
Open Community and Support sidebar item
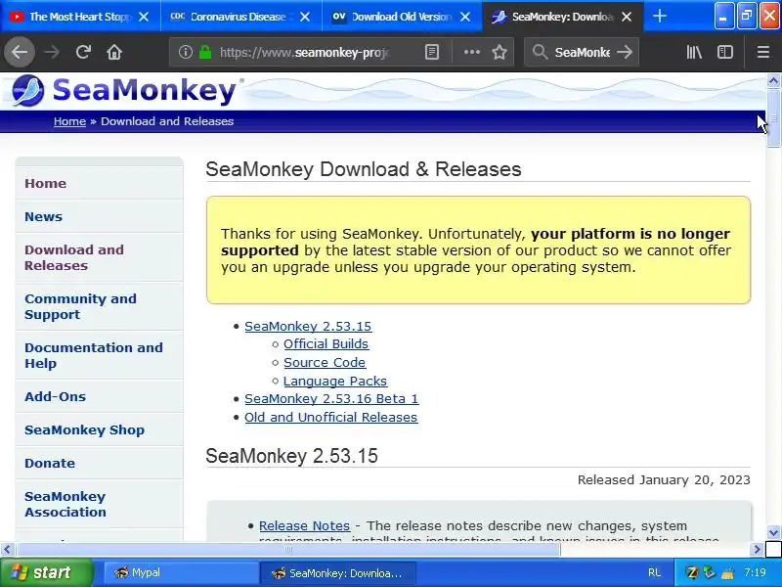point(80,306)
